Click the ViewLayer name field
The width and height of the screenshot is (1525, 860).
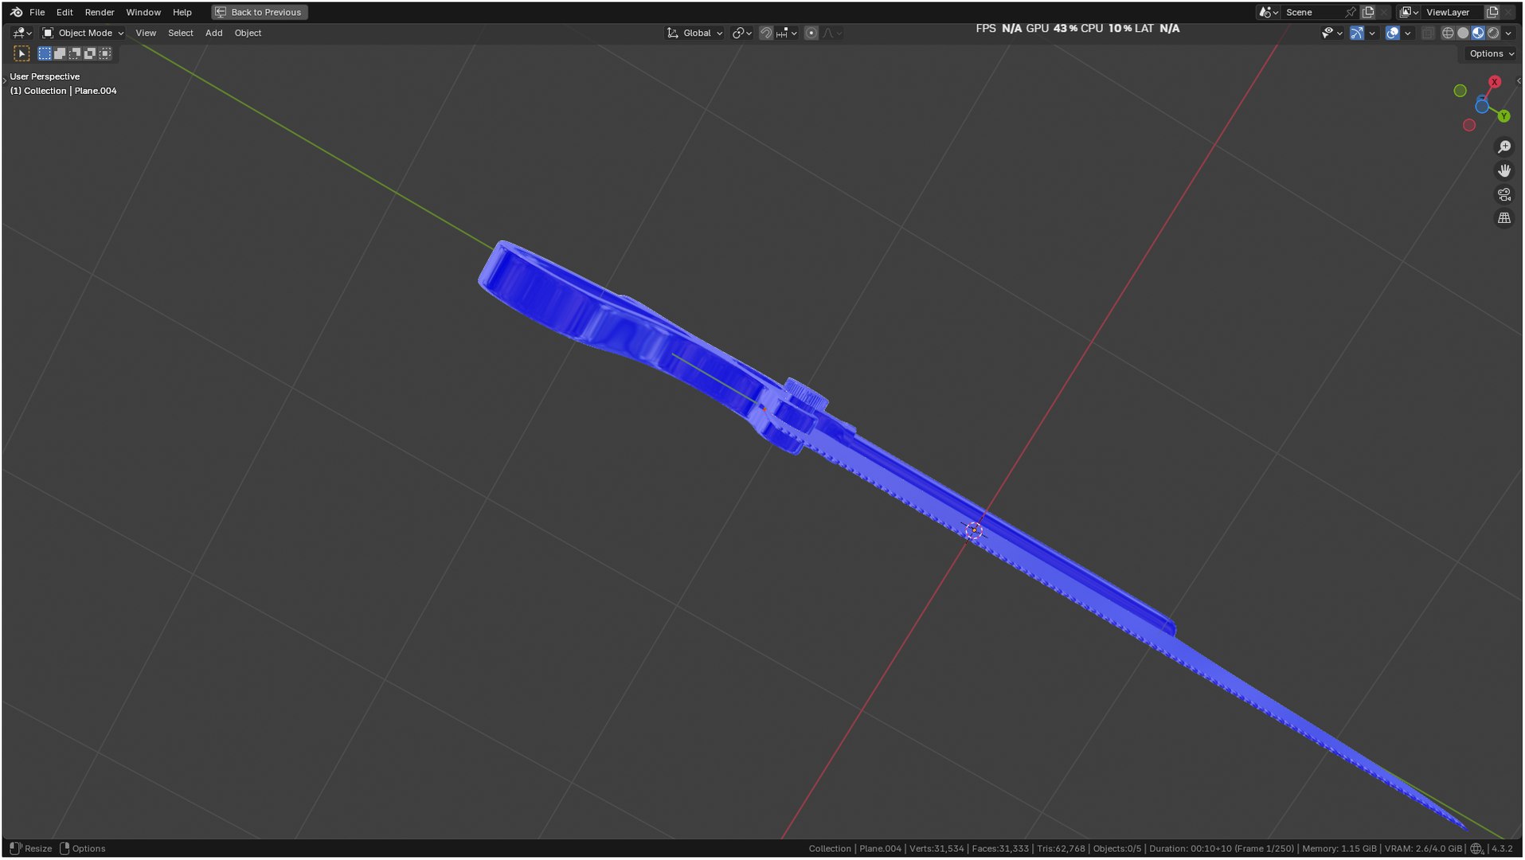[1453, 12]
